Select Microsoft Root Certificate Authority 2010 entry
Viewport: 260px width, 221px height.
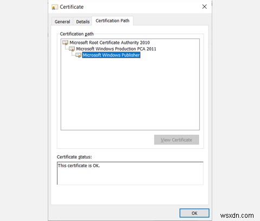(109, 42)
